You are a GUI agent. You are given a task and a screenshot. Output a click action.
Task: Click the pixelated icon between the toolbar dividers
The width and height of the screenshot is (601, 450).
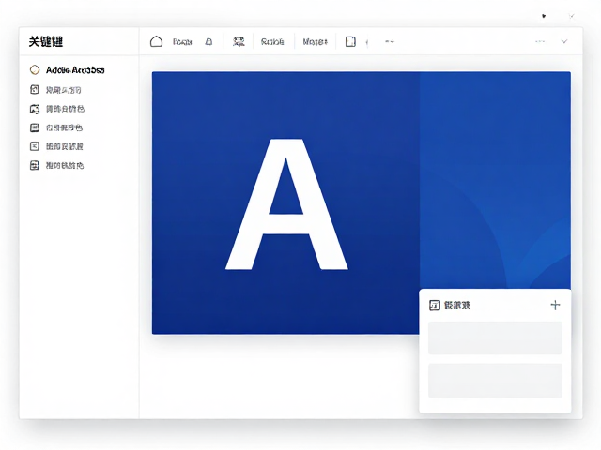point(239,41)
